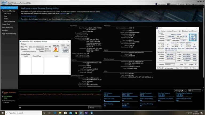The image size is (205, 115).
Task: Open Profiles section
Action: (x=5, y=30)
